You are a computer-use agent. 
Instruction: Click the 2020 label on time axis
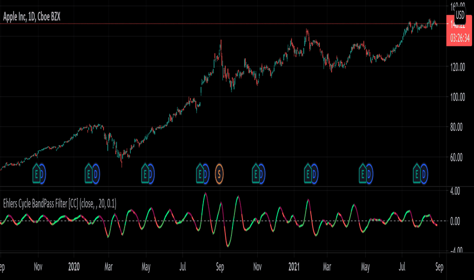(x=74, y=267)
